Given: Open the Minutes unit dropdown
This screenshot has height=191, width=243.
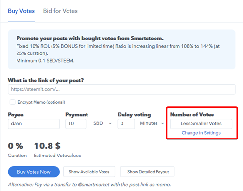Looking at the screenshot, I should (152, 123).
